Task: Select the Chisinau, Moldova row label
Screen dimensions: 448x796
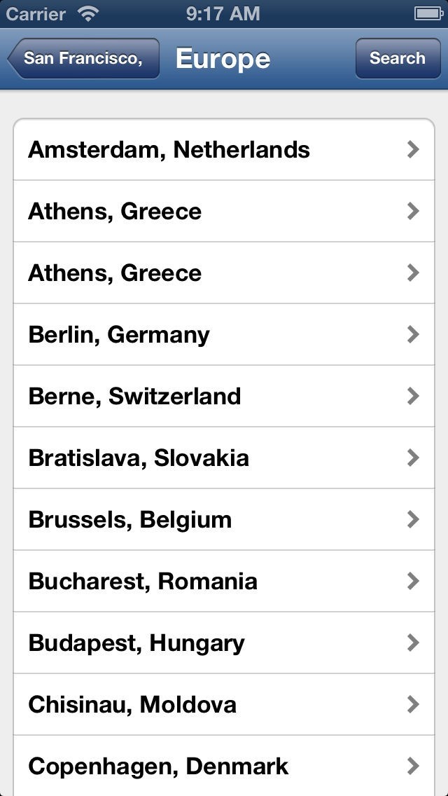Action: pyautogui.click(x=132, y=705)
